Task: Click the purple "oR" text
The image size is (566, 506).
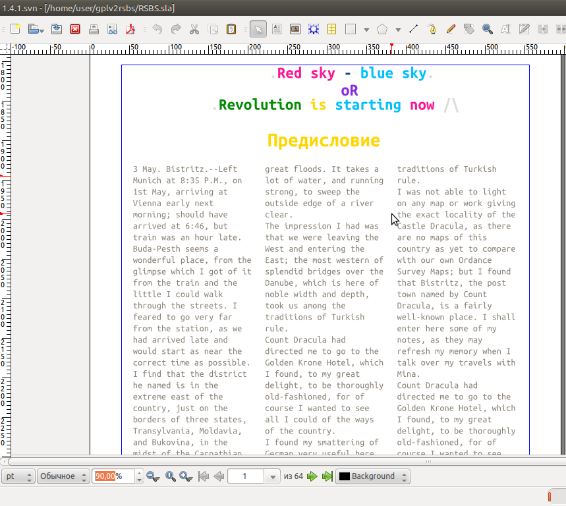Action: [349, 90]
